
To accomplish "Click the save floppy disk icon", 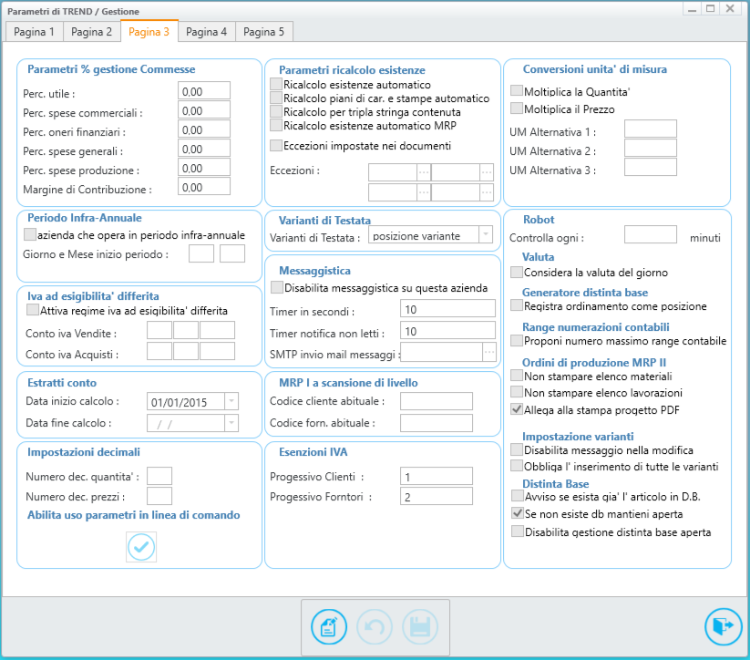I will (x=420, y=626).
